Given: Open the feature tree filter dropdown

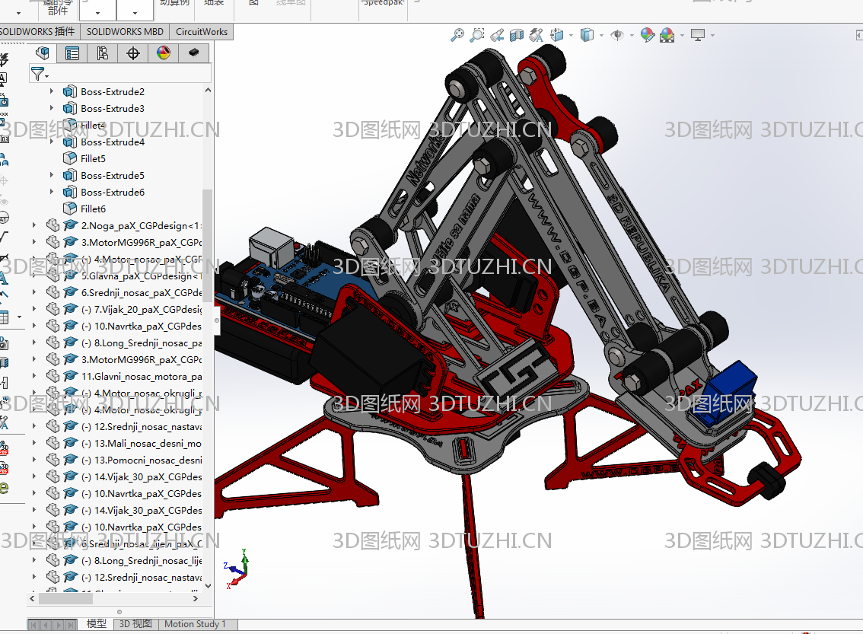Looking at the screenshot, I should pos(40,74).
